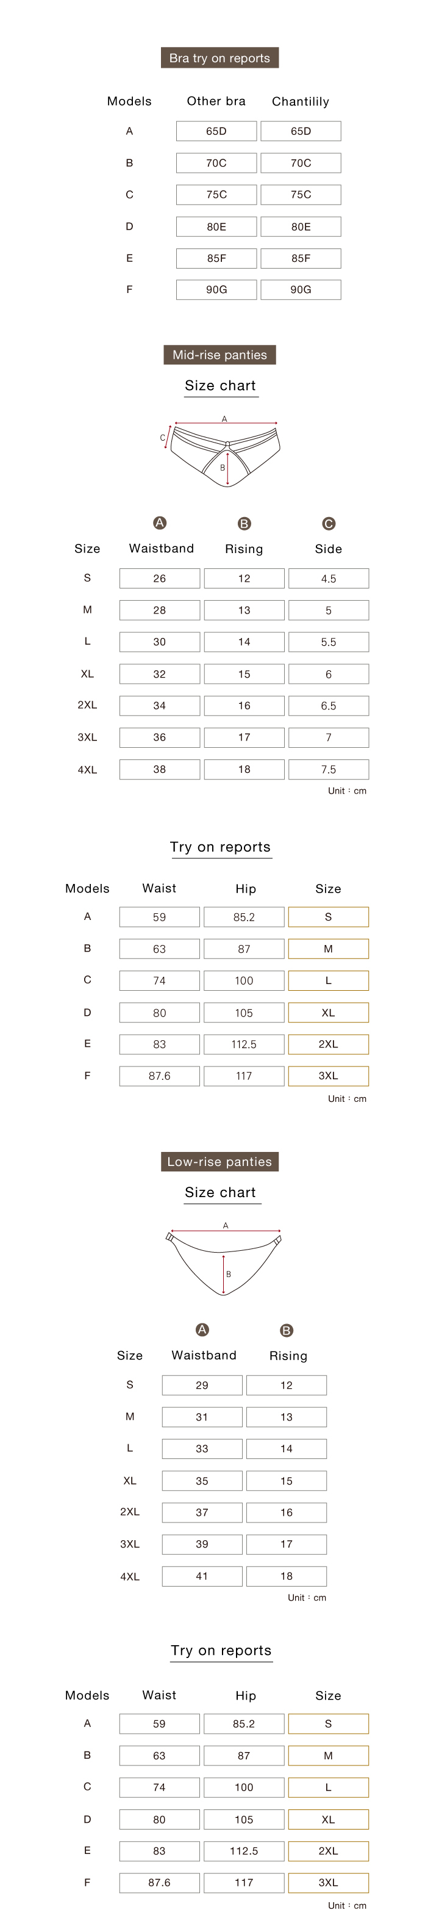Select the 65D cell under Other bra
The width and height of the screenshot is (439, 1926).
point(216,131)
